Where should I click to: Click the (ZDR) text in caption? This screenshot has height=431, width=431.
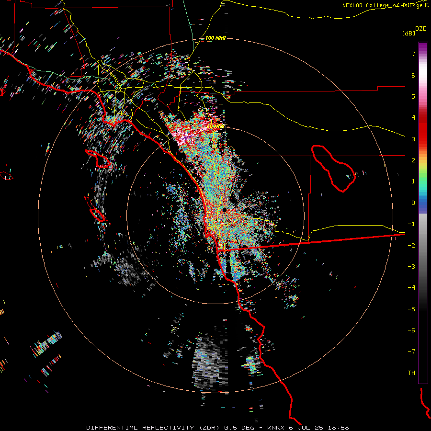(x=208, y=428)
